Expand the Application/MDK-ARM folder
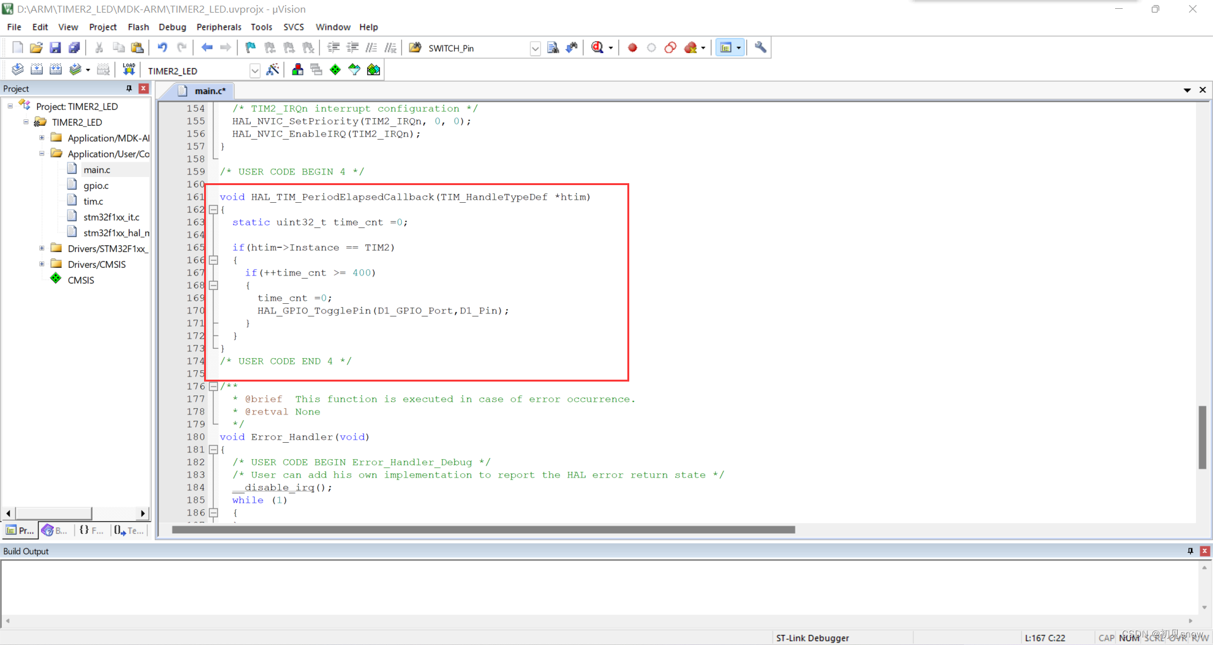Screen dimensions: 1213x645 pyautogui.click(x=42, y=138)
